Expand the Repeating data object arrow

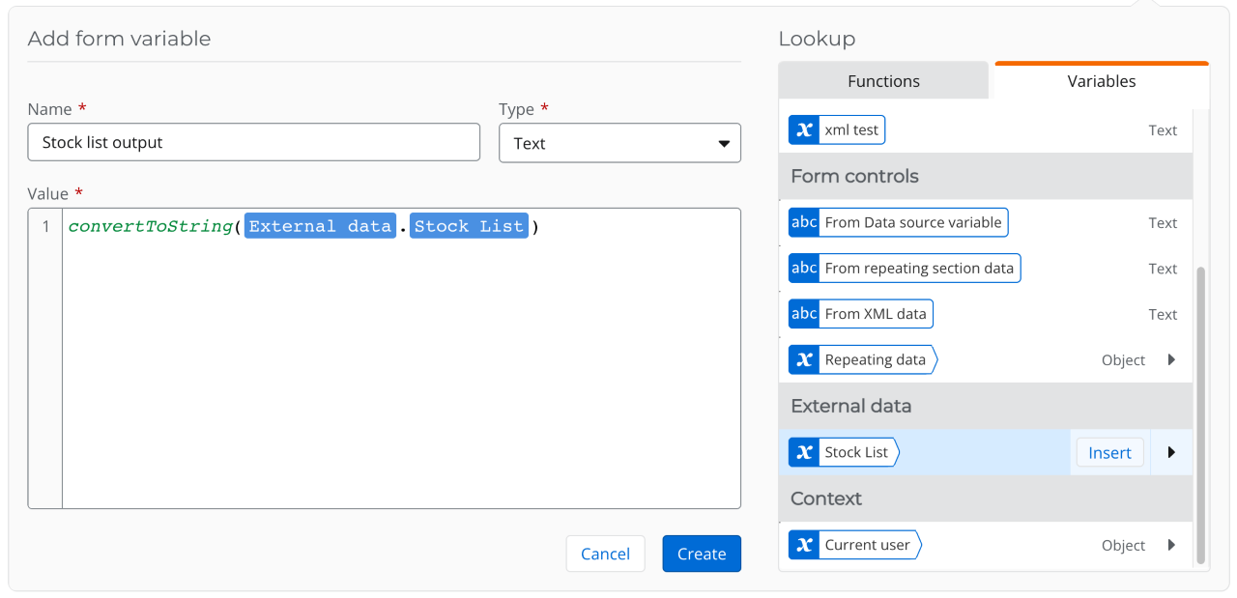pos(1171,360)
